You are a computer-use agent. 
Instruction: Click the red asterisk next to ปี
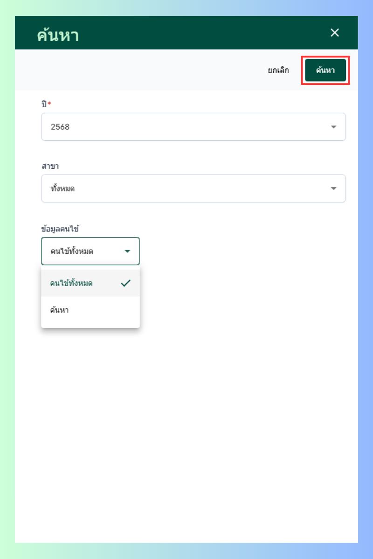(49, 103)
